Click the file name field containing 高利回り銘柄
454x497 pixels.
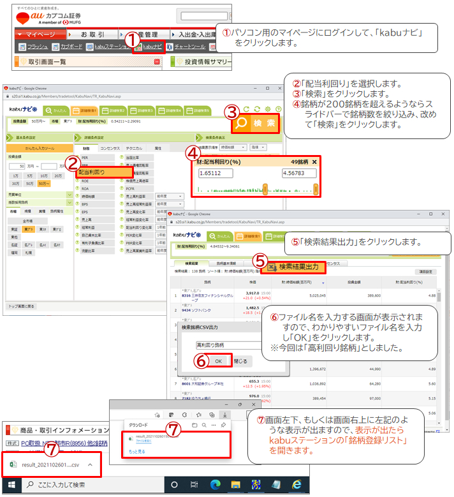(x=228, y=345)
